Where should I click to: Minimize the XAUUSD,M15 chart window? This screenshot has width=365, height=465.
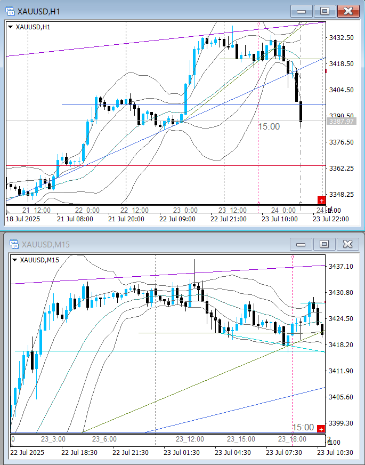pos(301,244)
